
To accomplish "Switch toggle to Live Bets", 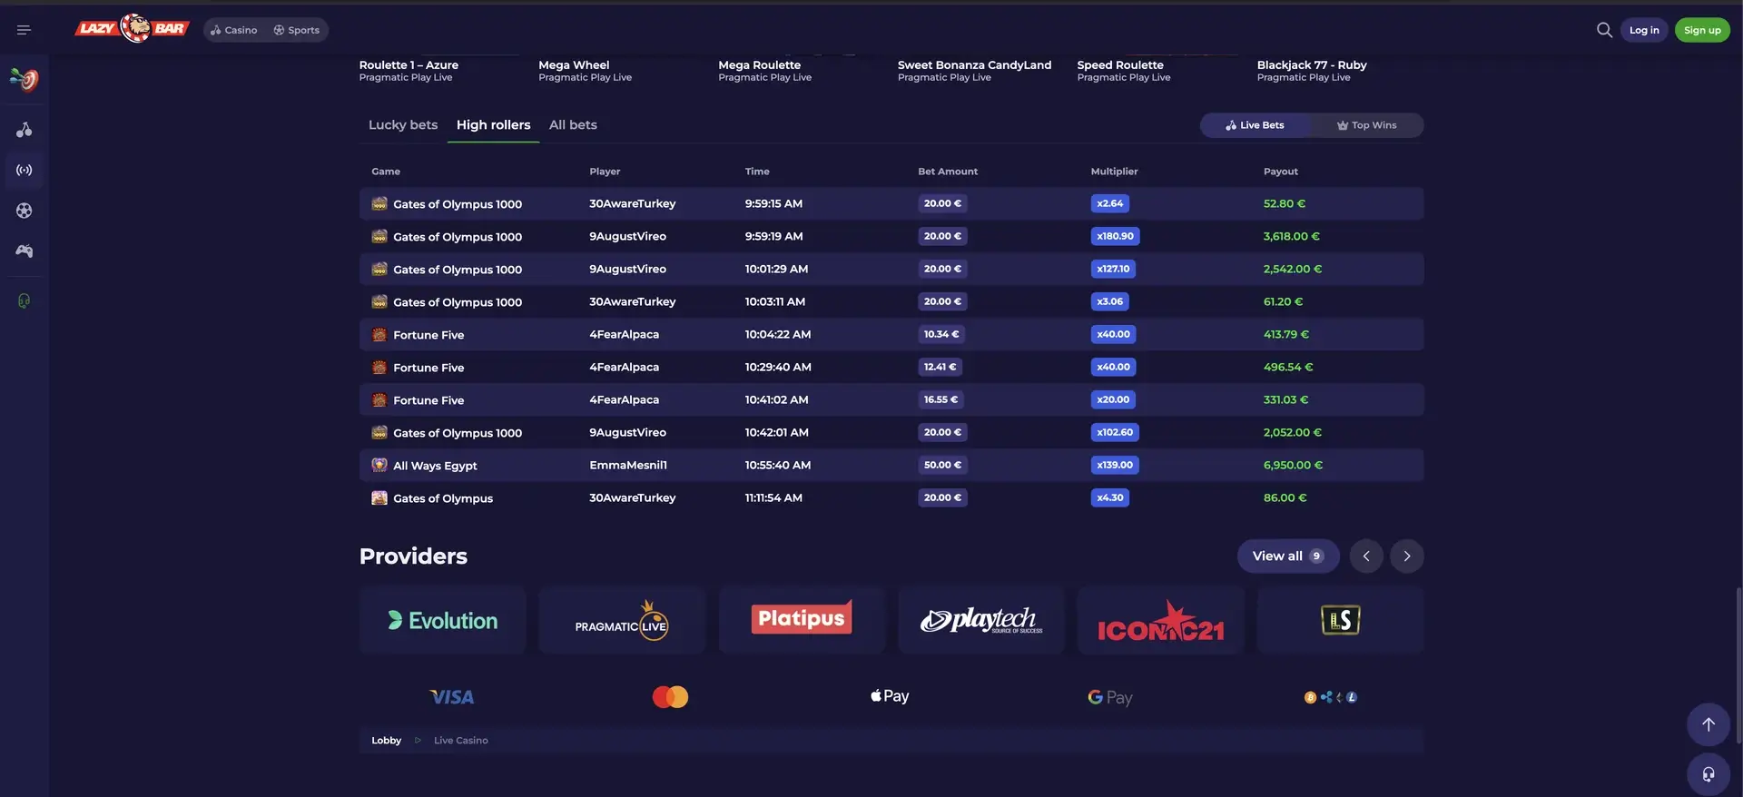I will [x=1255, y=125].
